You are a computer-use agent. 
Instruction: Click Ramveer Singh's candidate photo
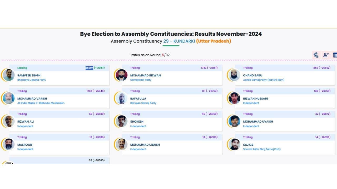pos(9,75)
